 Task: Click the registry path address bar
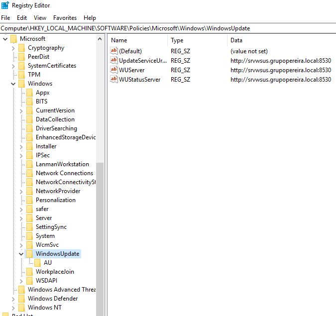tap(168, 28)
